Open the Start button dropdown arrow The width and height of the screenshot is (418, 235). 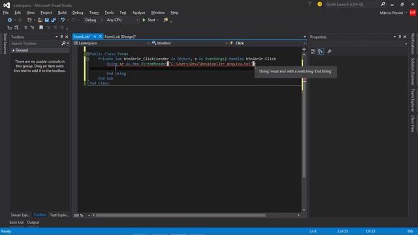(x=158, y=20)
